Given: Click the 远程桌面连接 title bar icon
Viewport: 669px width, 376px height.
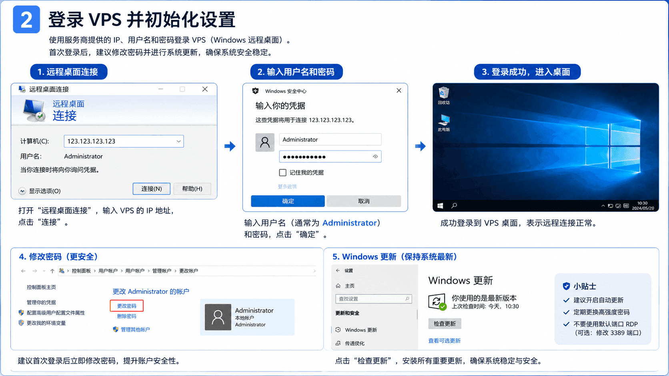Looking at the screenshot, I should [22, 89].
